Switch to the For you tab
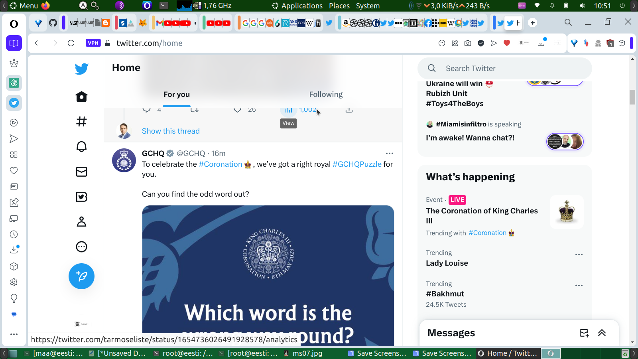The width and height of the screenshot is (638, 359). (177, 95)
